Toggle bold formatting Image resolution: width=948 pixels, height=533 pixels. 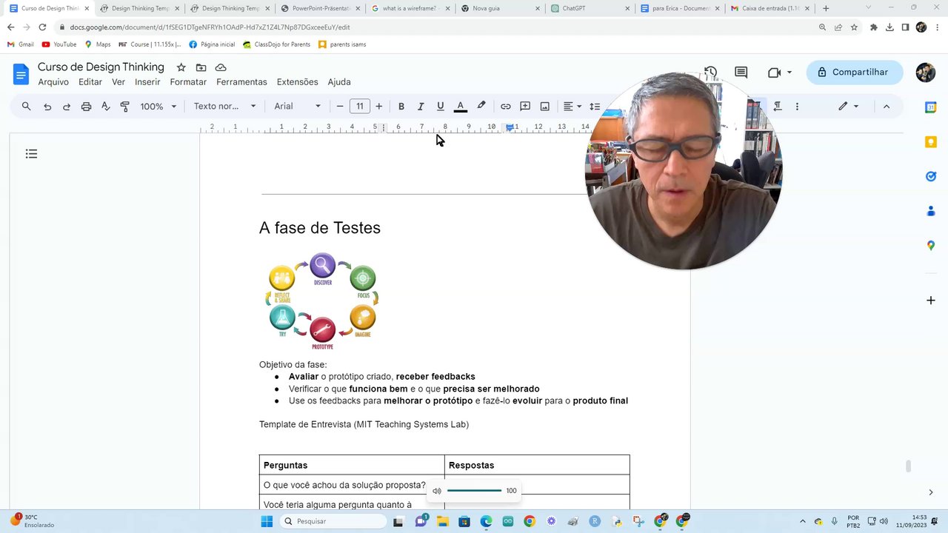pos(401,107)
